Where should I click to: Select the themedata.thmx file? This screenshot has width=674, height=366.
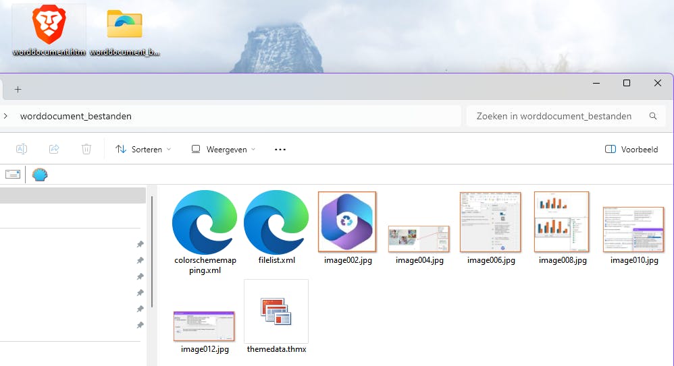click(x=276, y=317)
